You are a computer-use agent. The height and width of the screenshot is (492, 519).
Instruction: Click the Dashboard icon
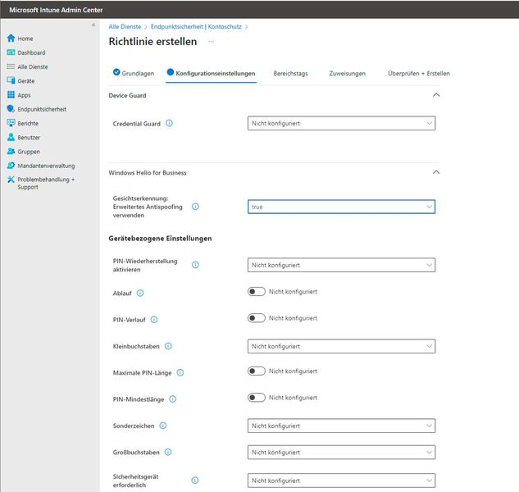(x=11, y=52)
